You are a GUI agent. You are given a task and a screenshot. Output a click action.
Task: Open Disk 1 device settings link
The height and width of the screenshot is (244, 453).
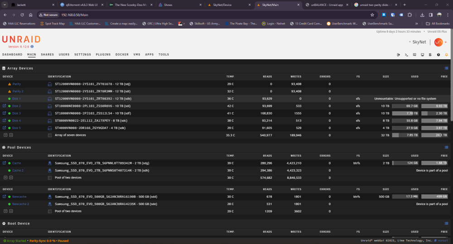pos(16,99)
